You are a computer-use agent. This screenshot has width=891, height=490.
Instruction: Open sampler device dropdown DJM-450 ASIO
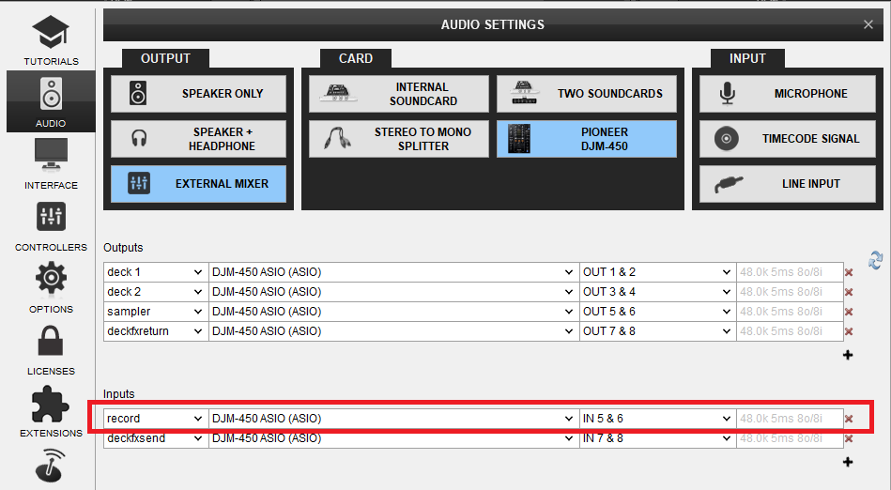[x=393, y=312]
